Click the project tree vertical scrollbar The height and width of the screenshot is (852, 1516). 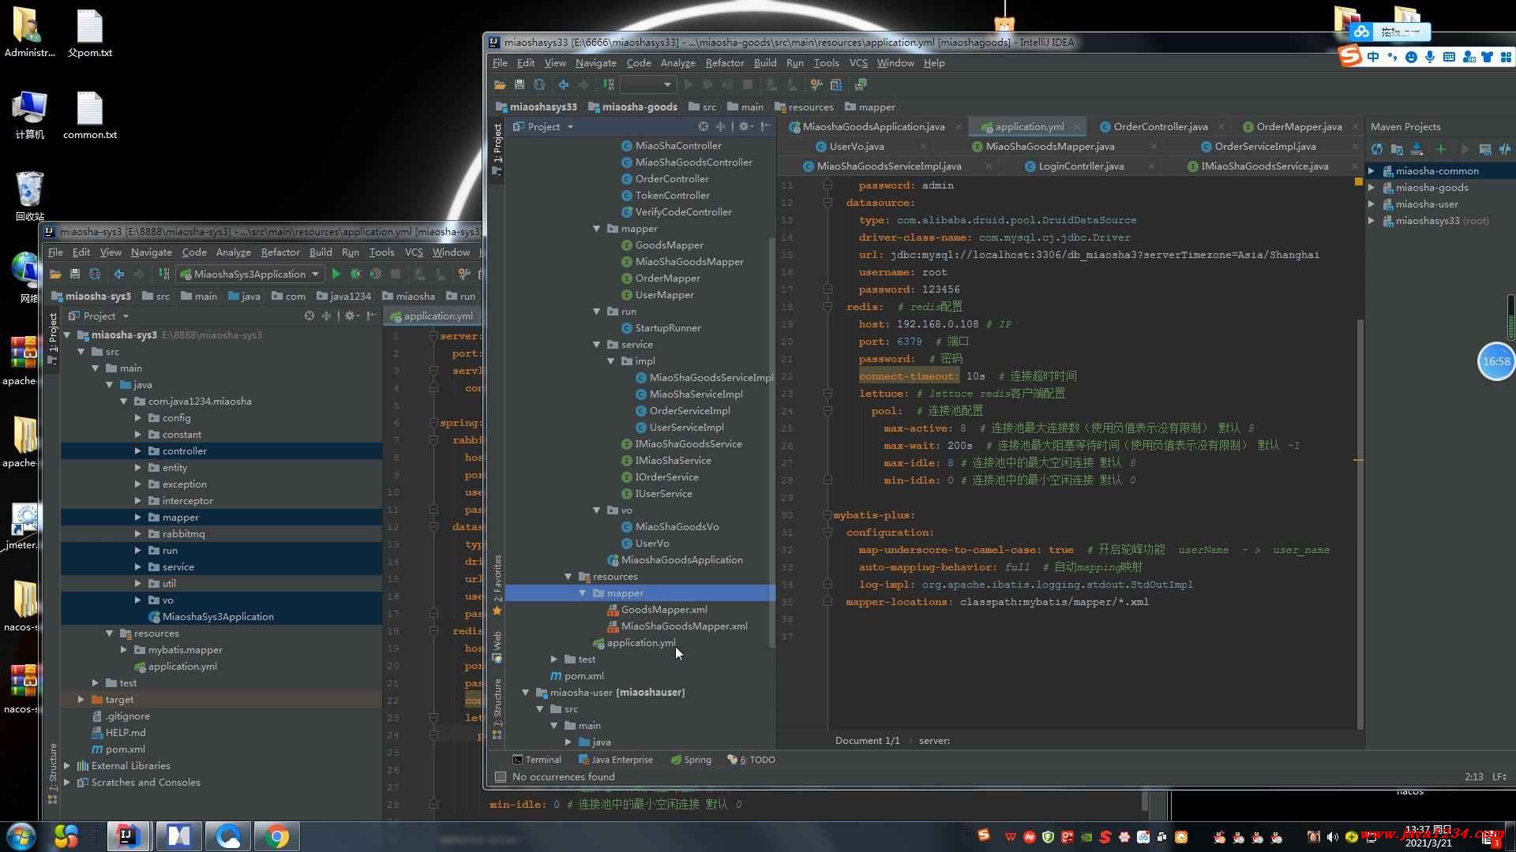tap(771, 442)
